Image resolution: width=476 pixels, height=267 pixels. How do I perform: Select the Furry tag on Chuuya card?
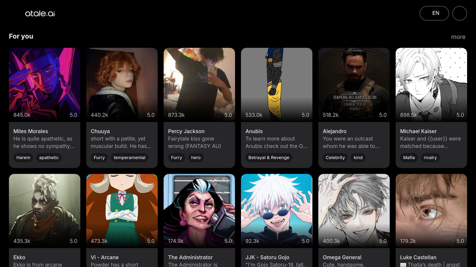tap(99, 157)
